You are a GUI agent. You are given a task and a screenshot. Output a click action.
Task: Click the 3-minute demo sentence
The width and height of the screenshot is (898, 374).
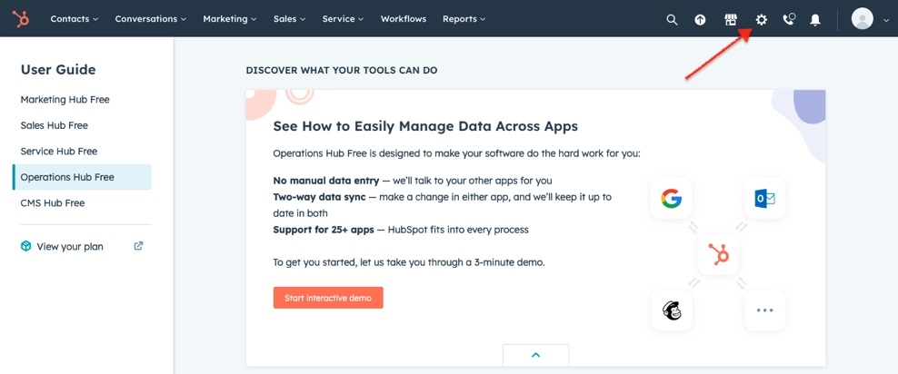(x=408, y=263)
